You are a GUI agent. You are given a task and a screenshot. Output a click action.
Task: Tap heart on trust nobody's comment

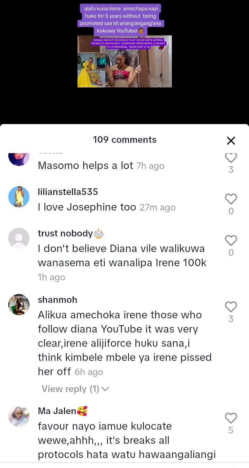click(231, 241)
